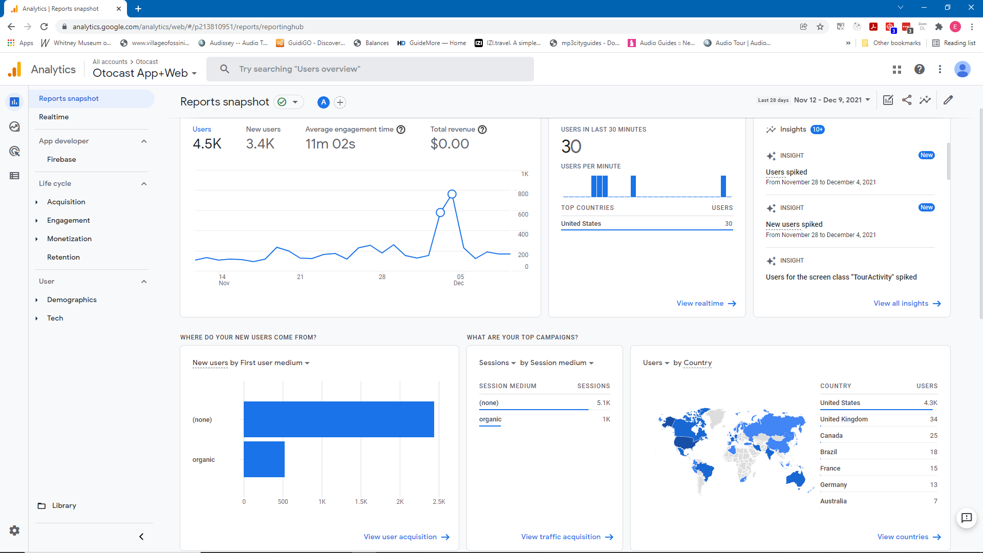Click the help question mark icon
983x553 pixels.
[x=920, y=69]
